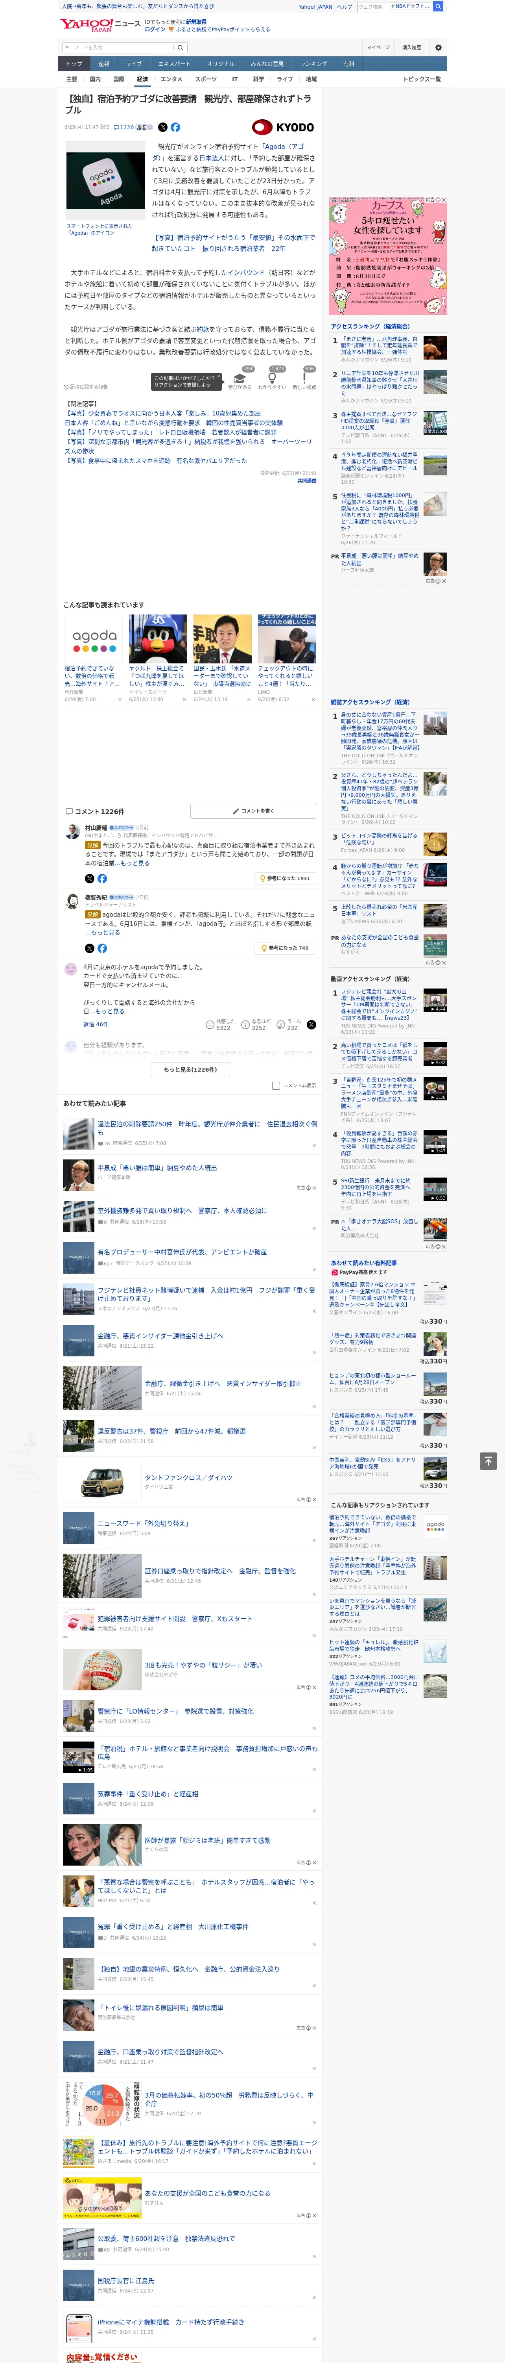Share 村山慶輔's comment on Facebook
Screen dimensions: 505x2363
point(102,879)
